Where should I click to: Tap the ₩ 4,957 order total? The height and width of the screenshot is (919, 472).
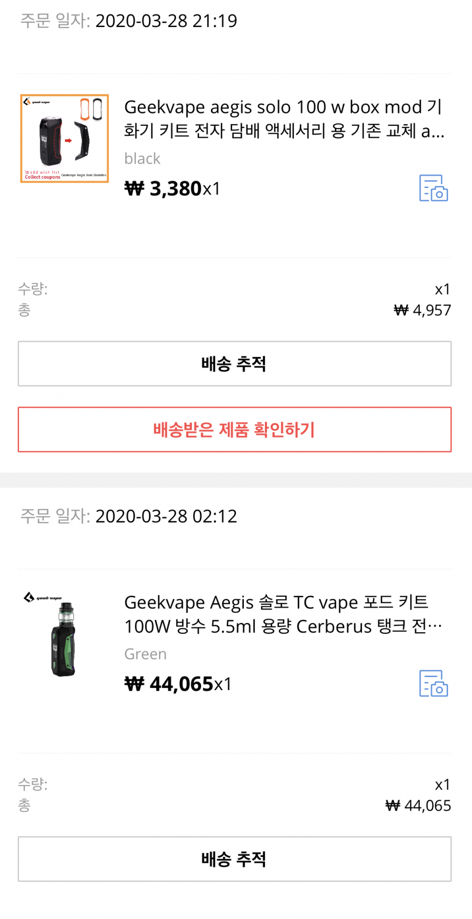point(422,310)
